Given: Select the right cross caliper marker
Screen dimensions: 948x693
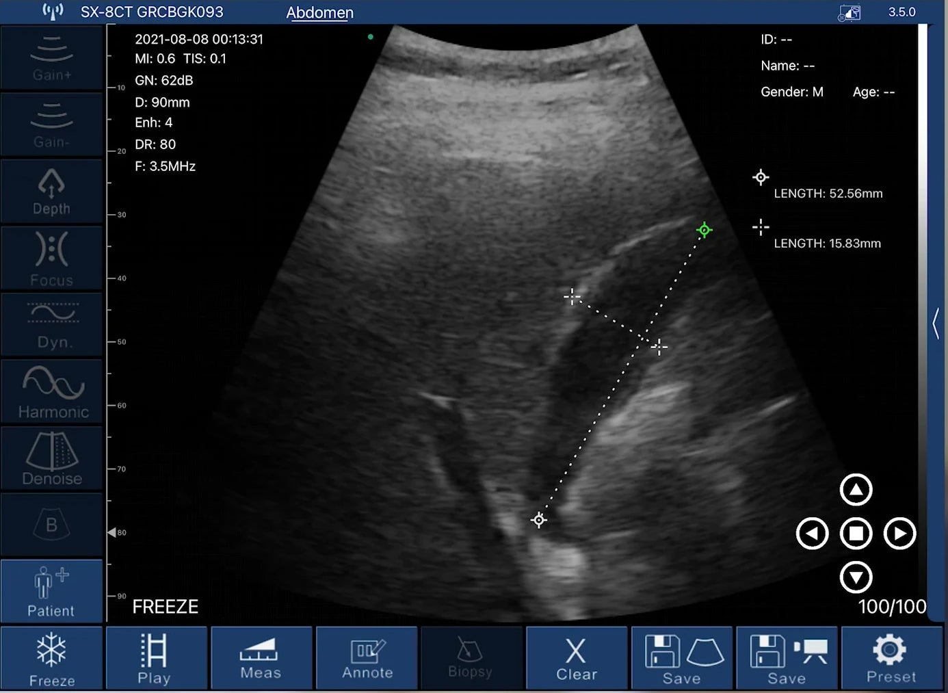Looking at the screenshot, I should tap(659, 348).
